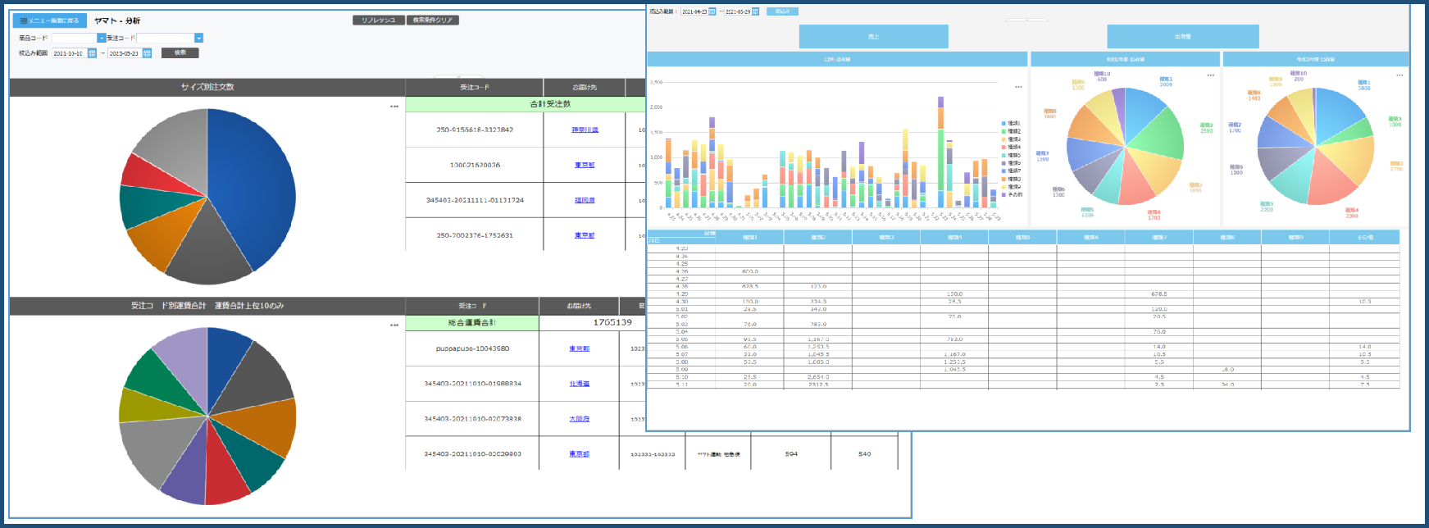The image size is (1429, 528).
Task: Click the 2021-10-10 start date field
Action: (x=69, y=53)
